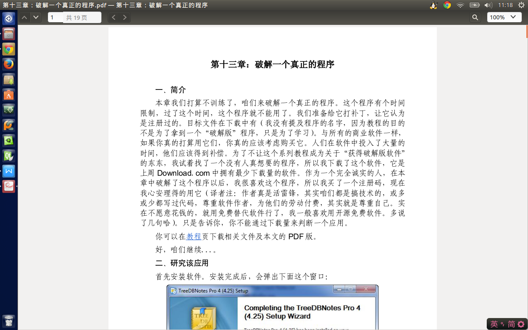528x330 pixels.
Task: Open the package installer with green arrow
Action: (x=9, y=80)
